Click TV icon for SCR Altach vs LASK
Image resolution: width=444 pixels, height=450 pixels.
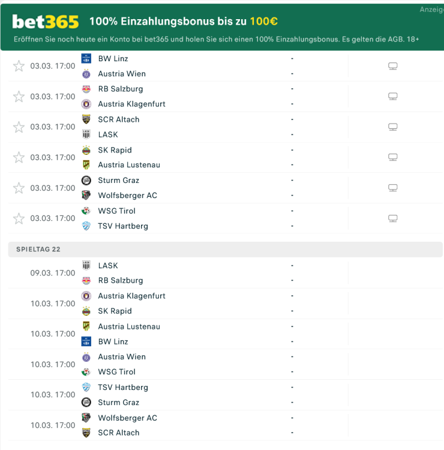click(393, 127)
